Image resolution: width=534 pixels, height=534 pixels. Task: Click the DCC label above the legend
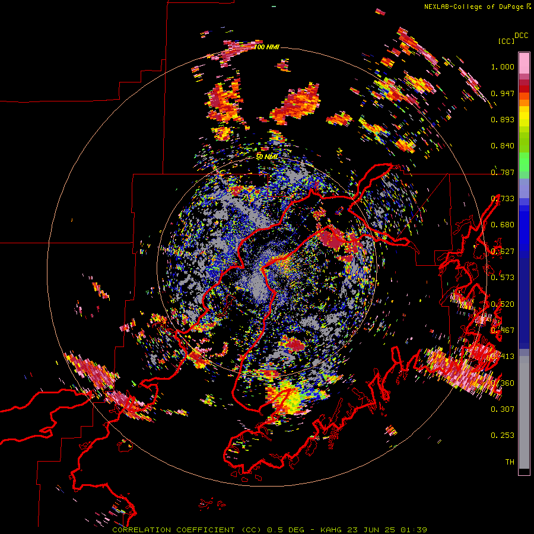tap(522, 36)
